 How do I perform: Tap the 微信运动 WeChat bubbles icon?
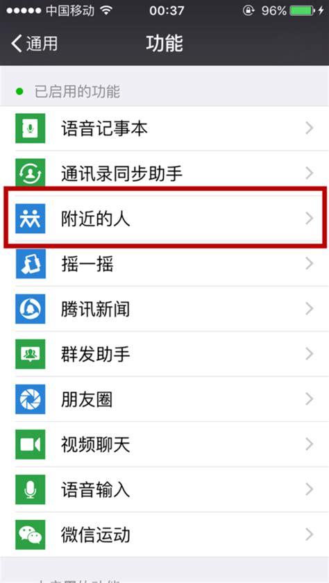coord(30,534)
